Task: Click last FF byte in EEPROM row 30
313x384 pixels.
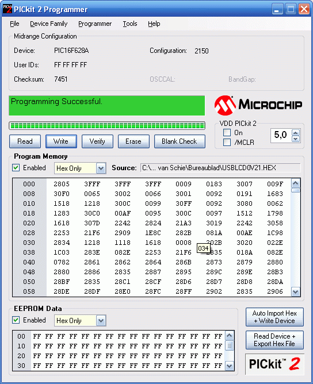Action: 218,366
